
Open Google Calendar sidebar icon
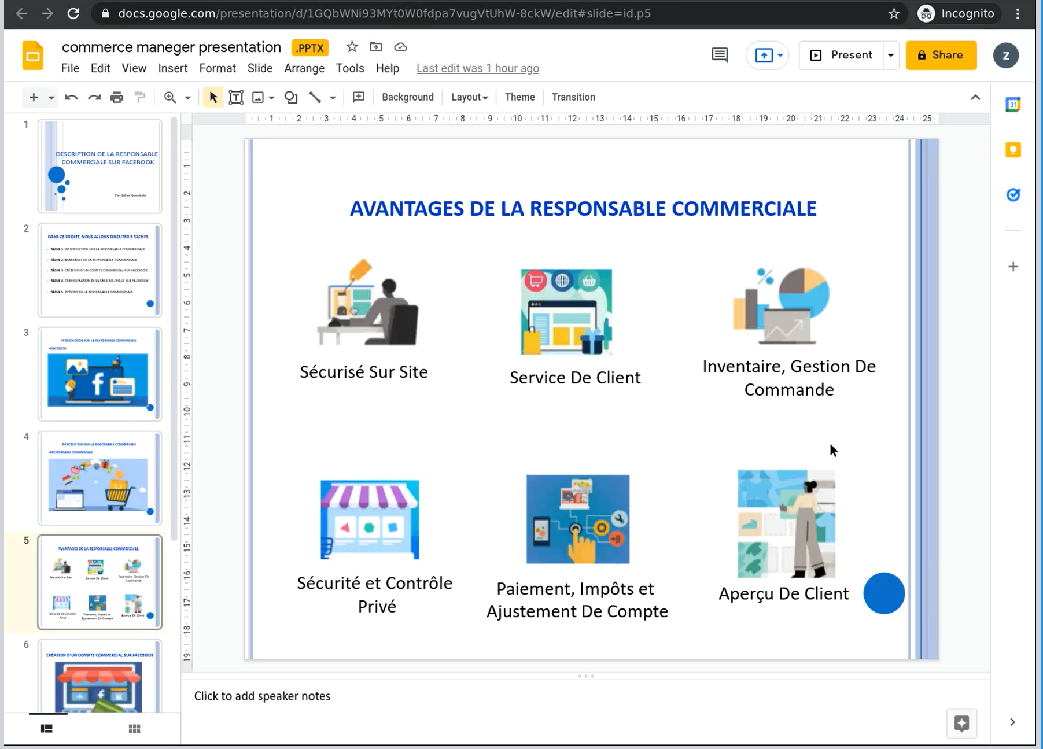(x=1013, y=105)
